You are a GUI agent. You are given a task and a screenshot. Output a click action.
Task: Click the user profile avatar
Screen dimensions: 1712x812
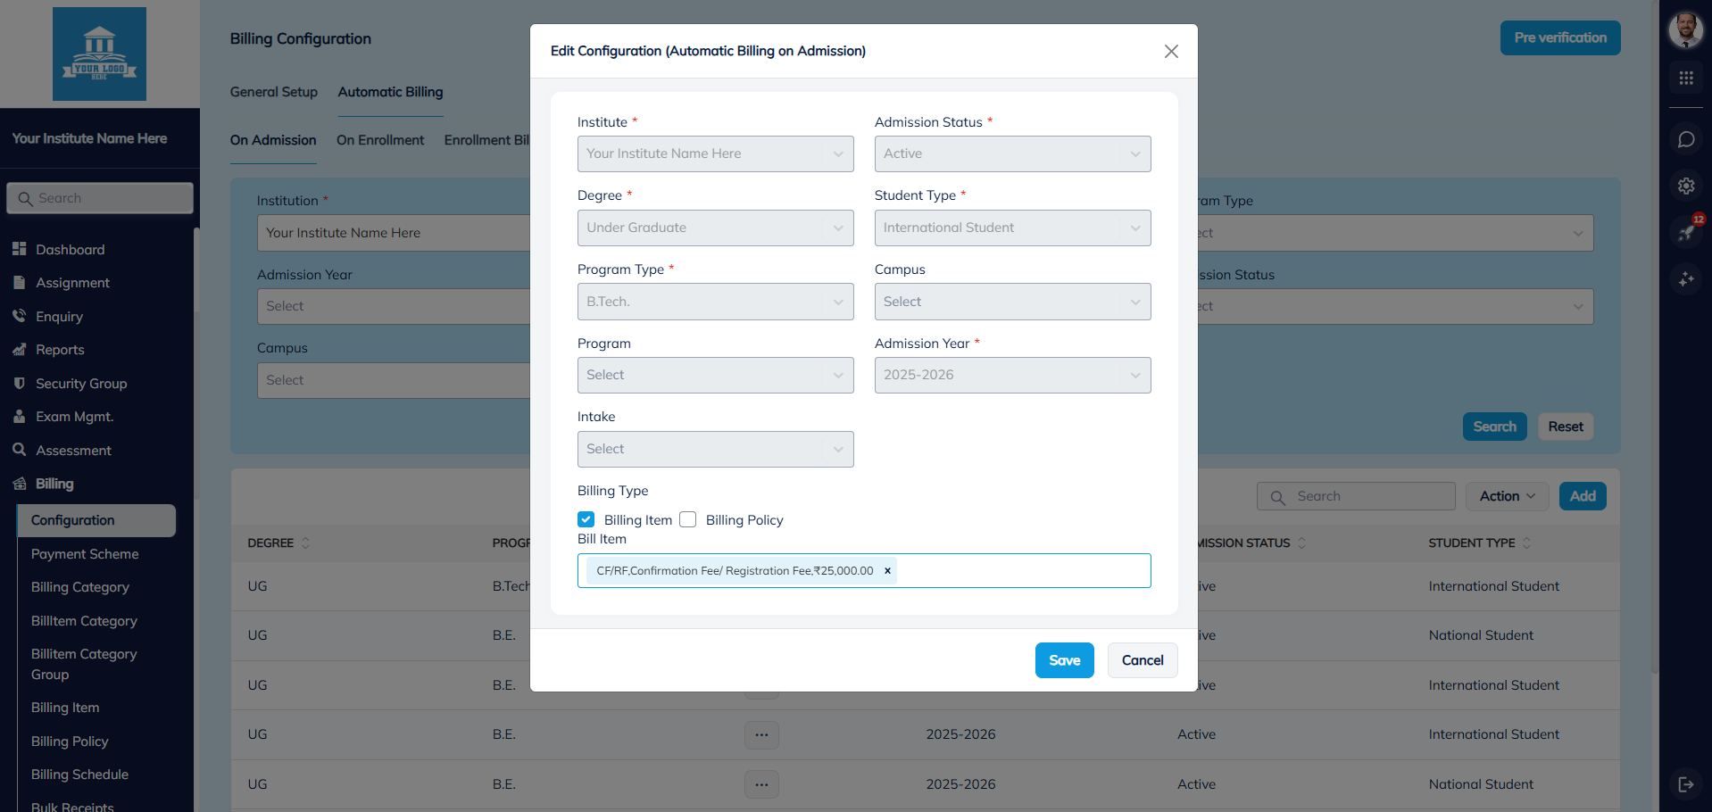[1685, 29]
